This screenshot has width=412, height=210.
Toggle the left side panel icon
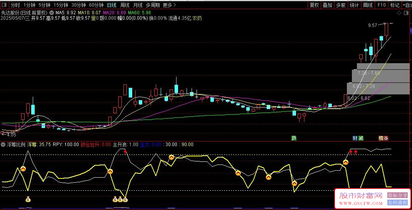pos(4,5)
